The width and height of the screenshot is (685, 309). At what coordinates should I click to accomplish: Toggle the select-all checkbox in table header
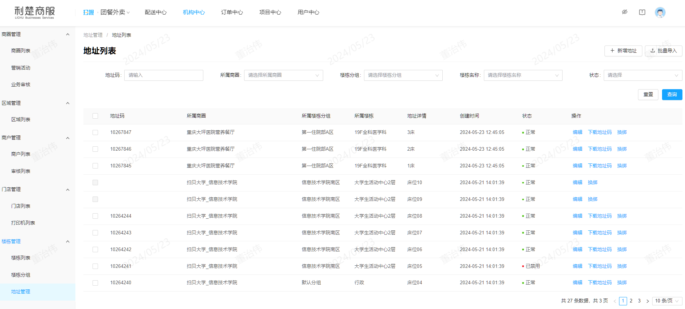click(95, 116)
